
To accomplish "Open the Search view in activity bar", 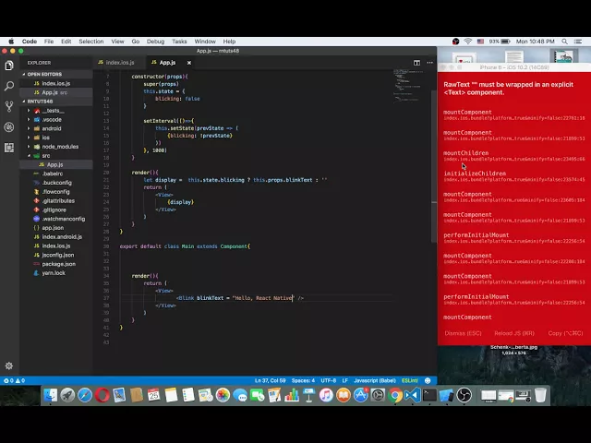I will tap(9, 86).
